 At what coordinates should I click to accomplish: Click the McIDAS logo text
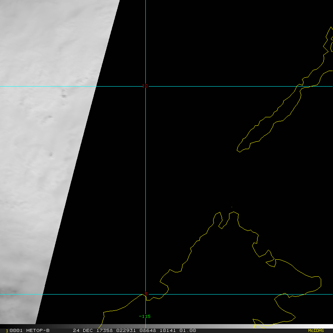316,330
